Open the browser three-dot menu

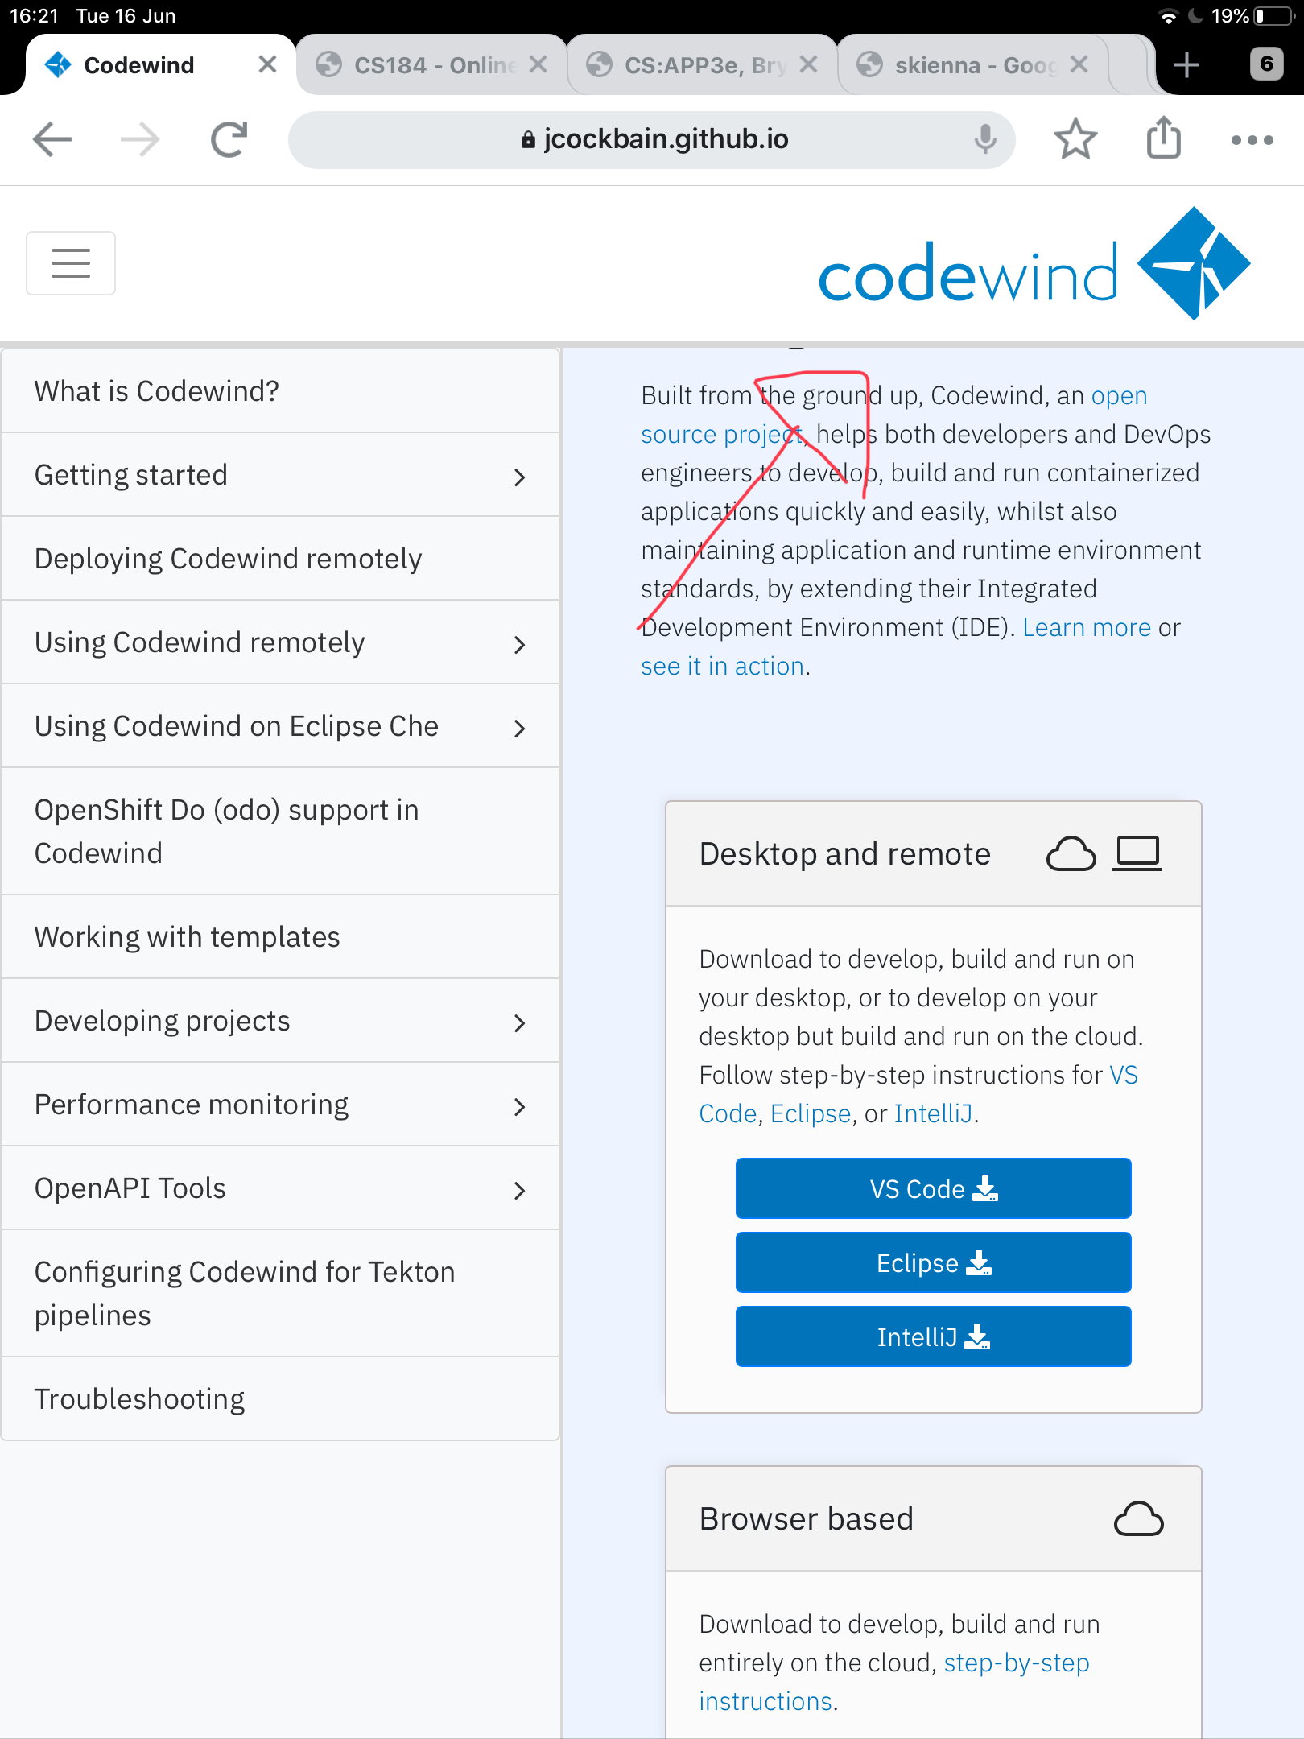(x=1251, y=138)
